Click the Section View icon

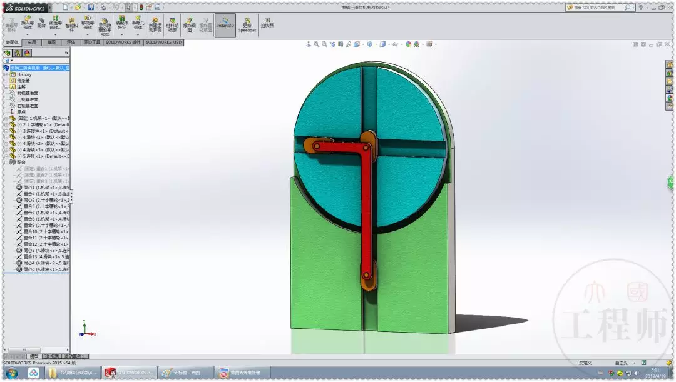[341, 44]
